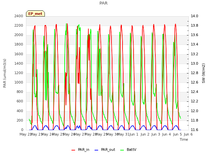
Task: Click the 1000 left axis tick
Action: tap(19, 82)
